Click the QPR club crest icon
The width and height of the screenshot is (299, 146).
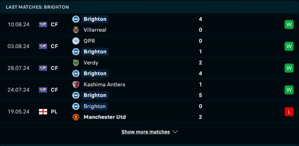[76, 41]
